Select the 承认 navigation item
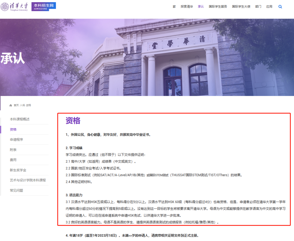 pos(201,7)
